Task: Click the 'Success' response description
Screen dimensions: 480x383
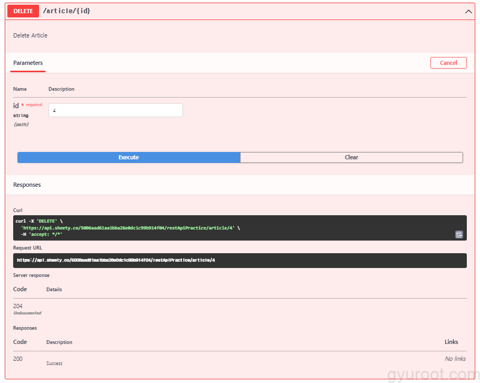Action: click(x=54, y=363)
